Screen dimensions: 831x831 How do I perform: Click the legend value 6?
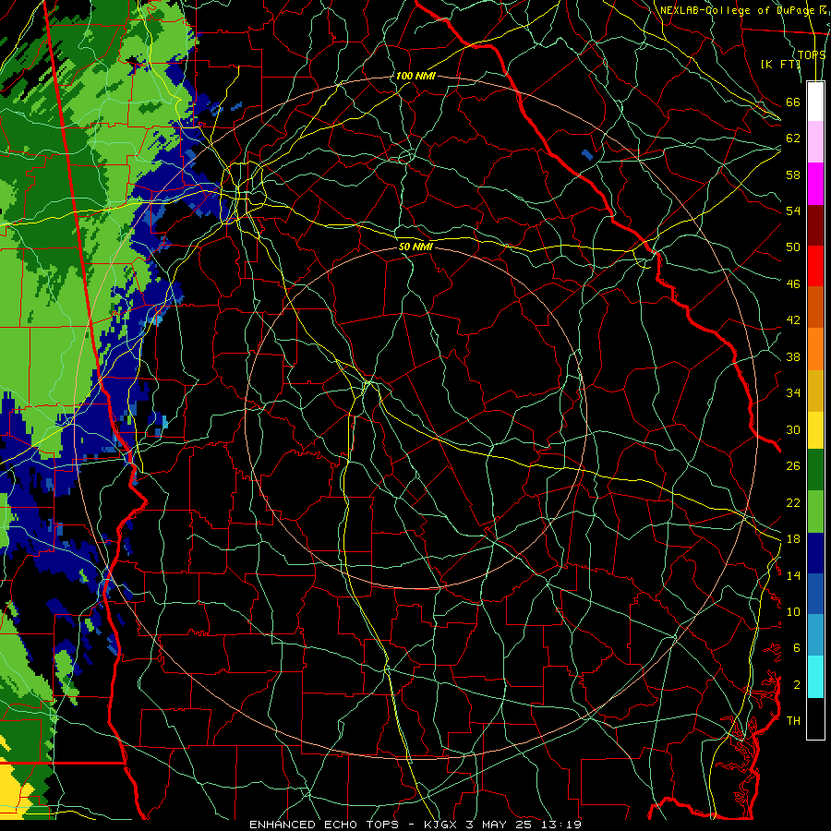(x=796, y=648)
